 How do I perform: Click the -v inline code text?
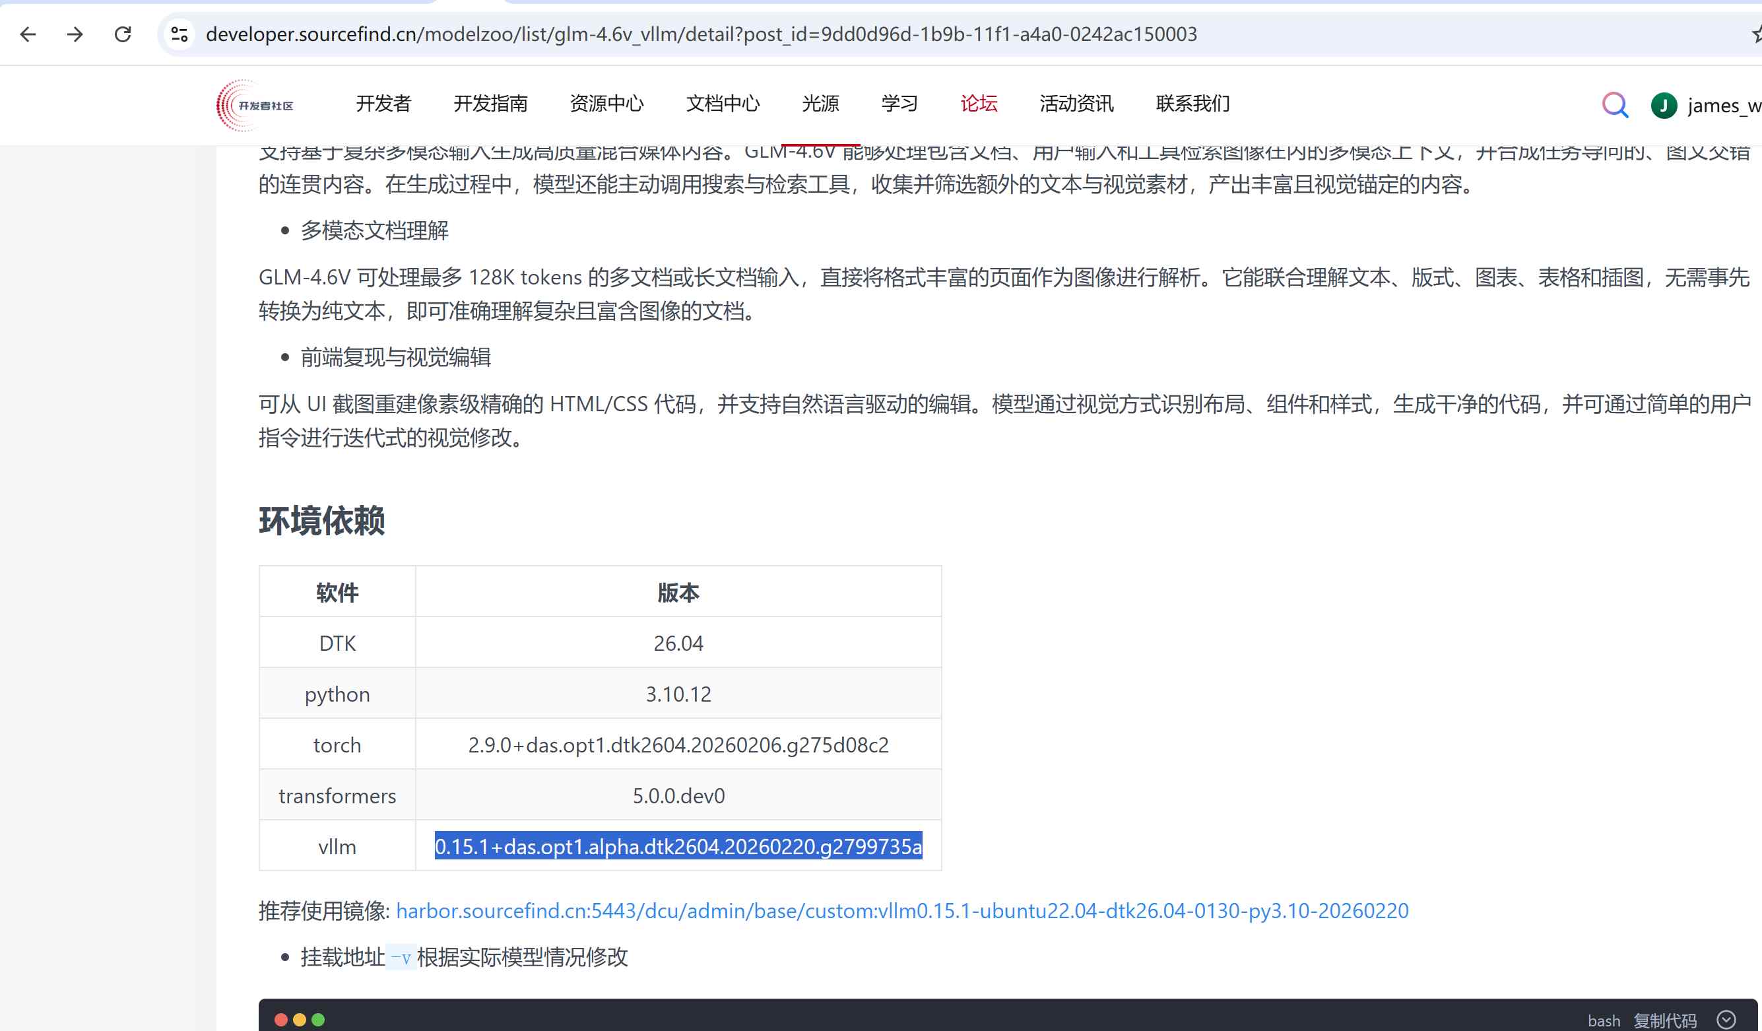[x=401, y=957]
